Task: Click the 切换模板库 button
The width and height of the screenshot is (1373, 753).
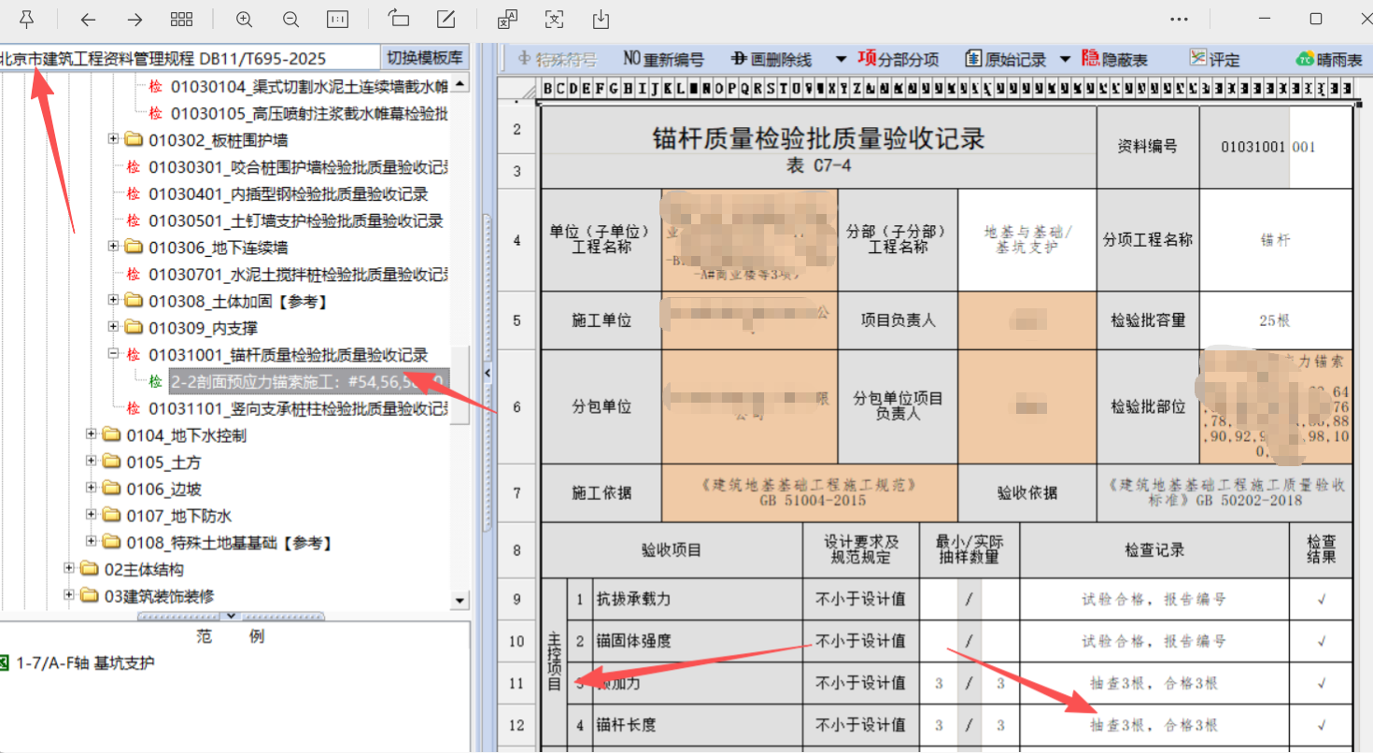Action: (x=425, y=58)
